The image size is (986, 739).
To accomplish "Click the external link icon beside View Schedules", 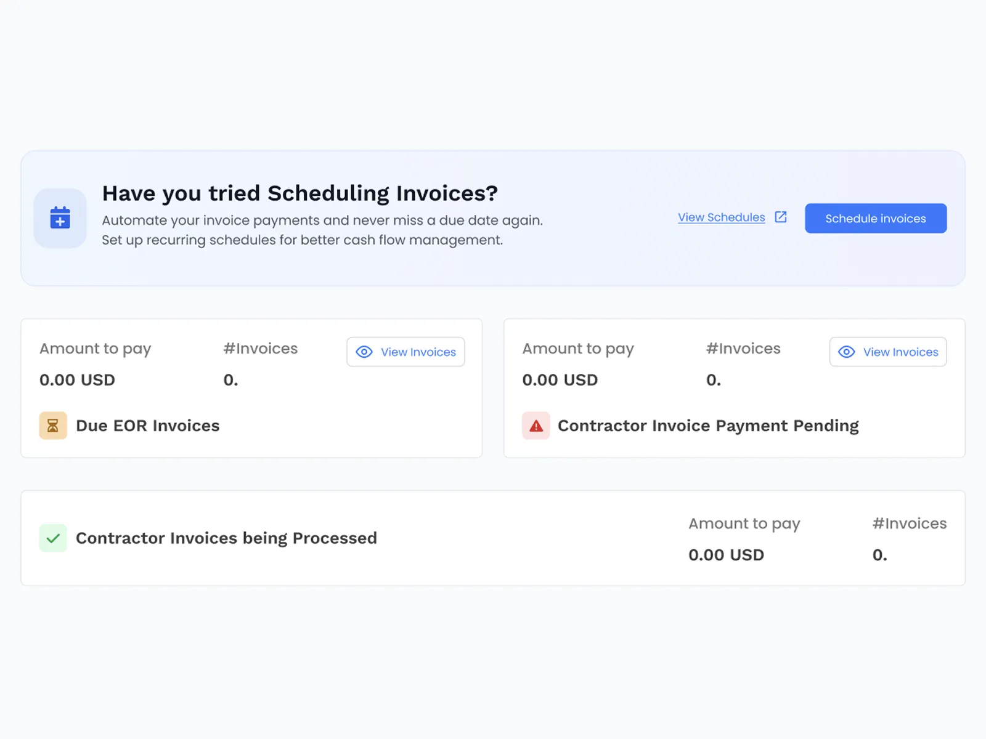I will coord(781,217).
